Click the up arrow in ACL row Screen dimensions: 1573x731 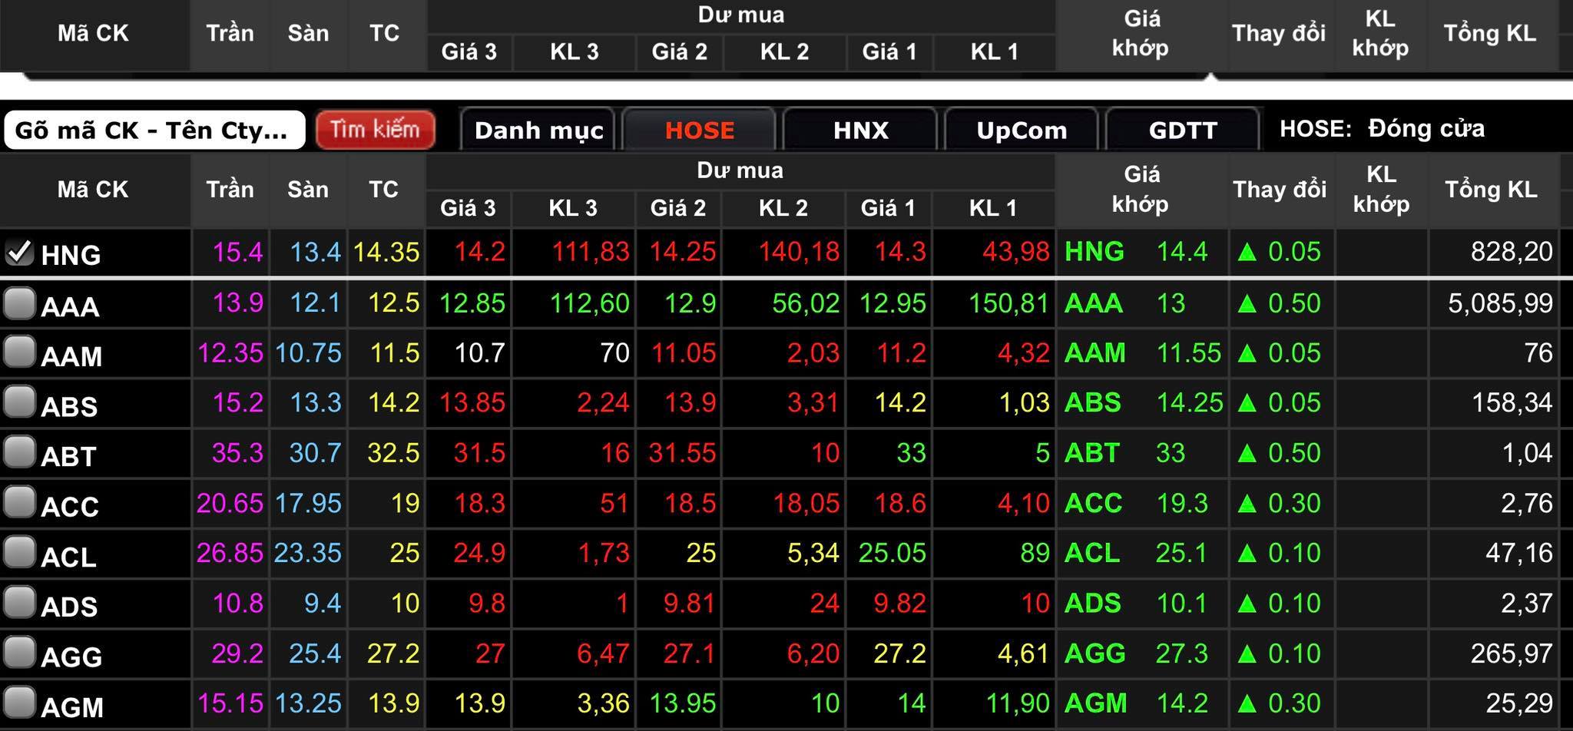pos(1247,554)
